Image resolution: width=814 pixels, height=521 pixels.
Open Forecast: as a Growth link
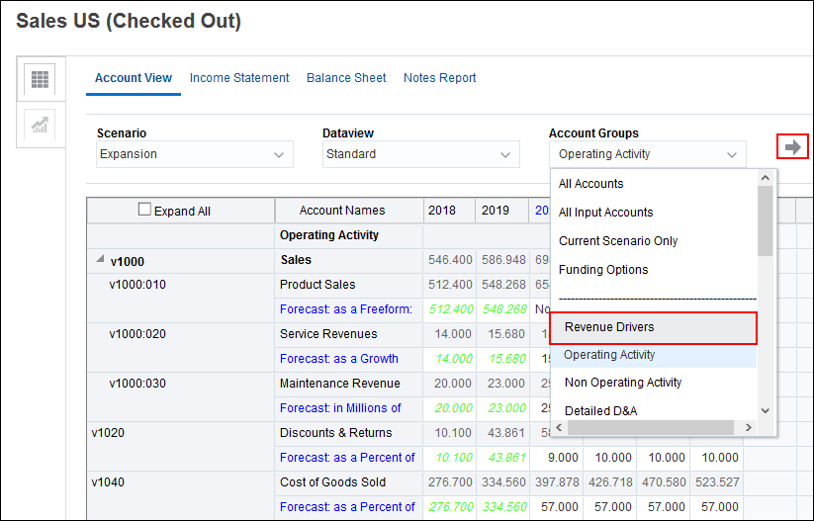[338, 359]
